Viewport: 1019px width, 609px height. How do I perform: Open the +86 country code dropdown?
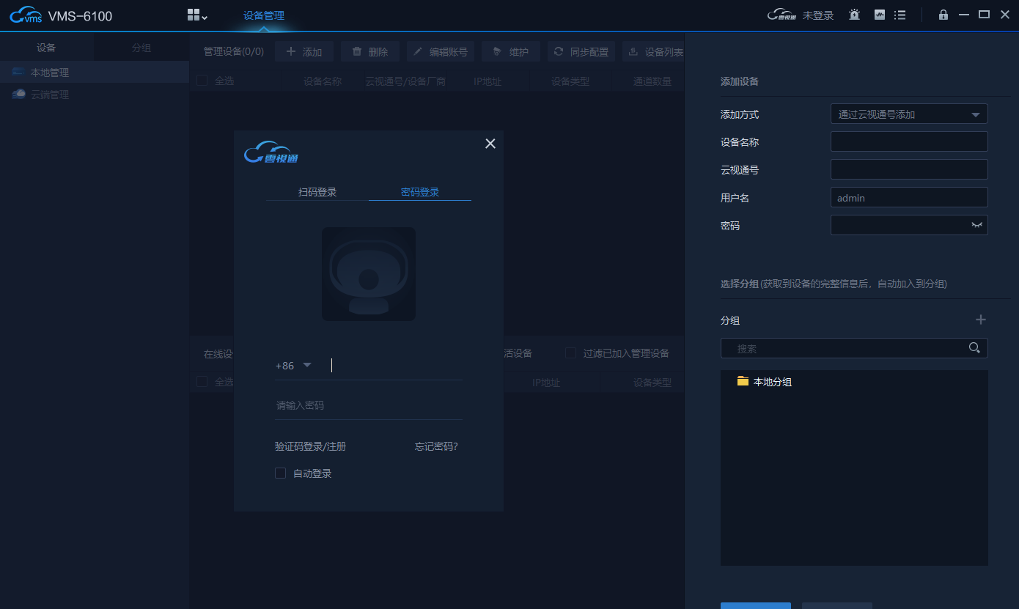[x=294, y=365]
